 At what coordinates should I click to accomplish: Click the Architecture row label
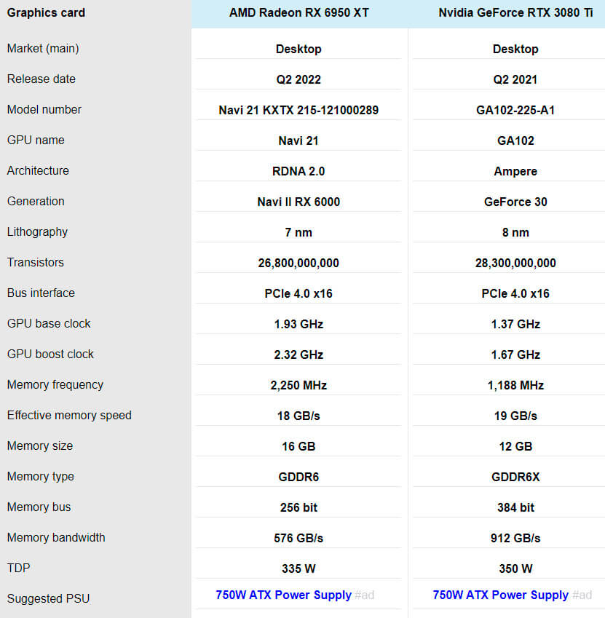(x=39, y=170)
